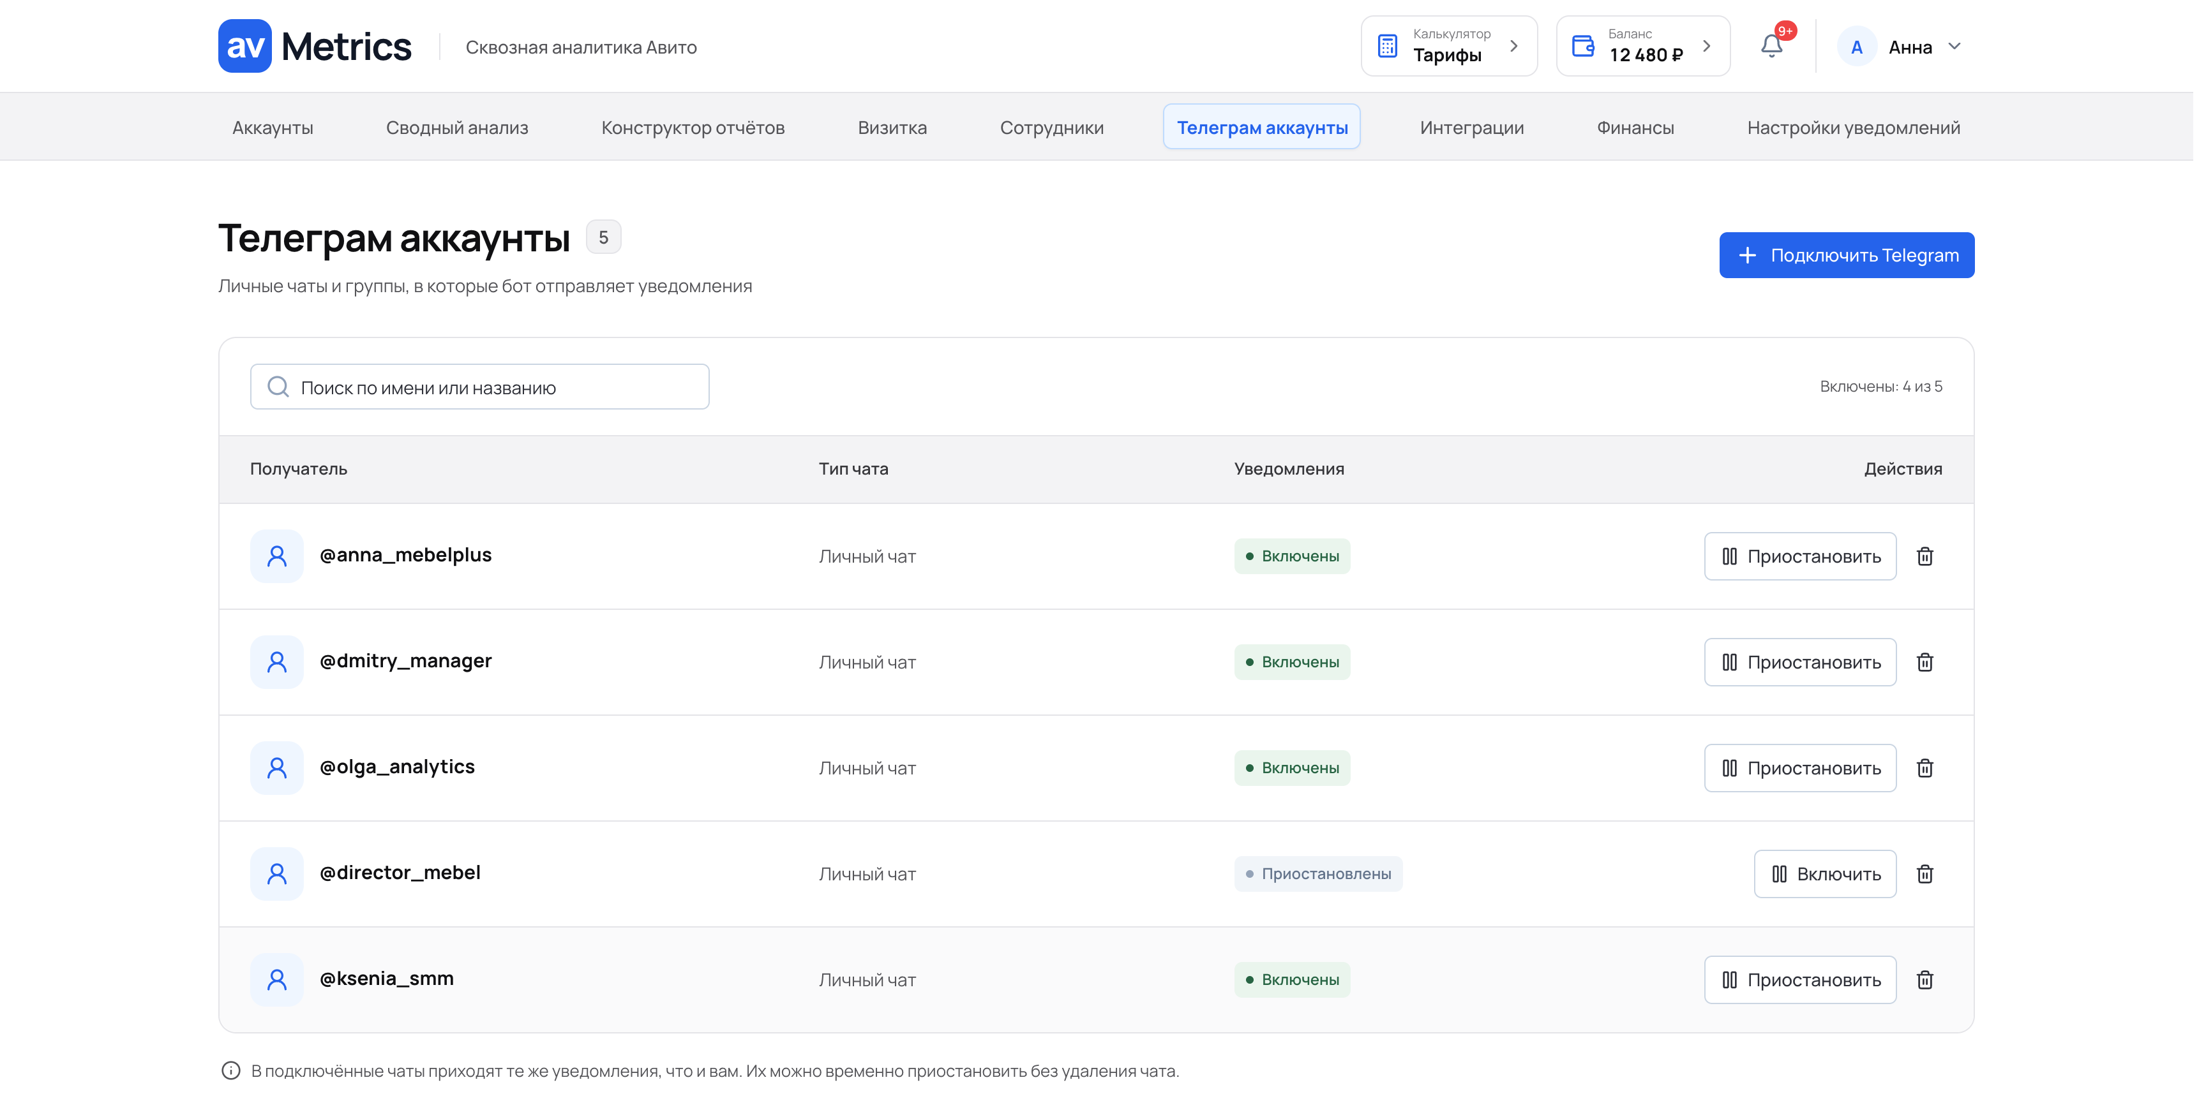Click the Включены: 4 из 5 counter
2206x1110 pixels.
(x=1880, y=387)
